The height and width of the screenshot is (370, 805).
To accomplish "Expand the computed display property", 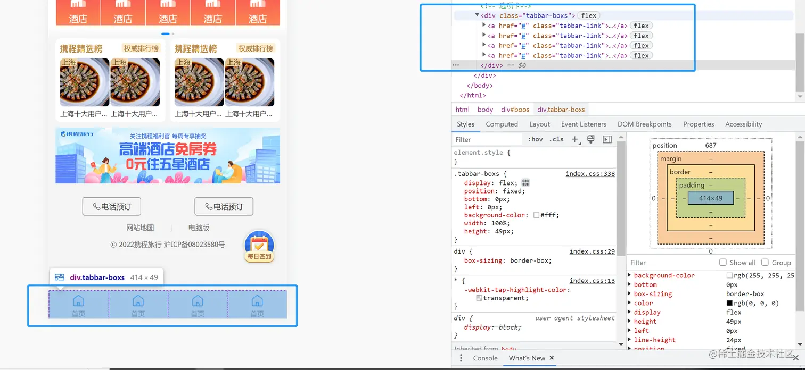I will pyautogui.click(x=630, y=312).
